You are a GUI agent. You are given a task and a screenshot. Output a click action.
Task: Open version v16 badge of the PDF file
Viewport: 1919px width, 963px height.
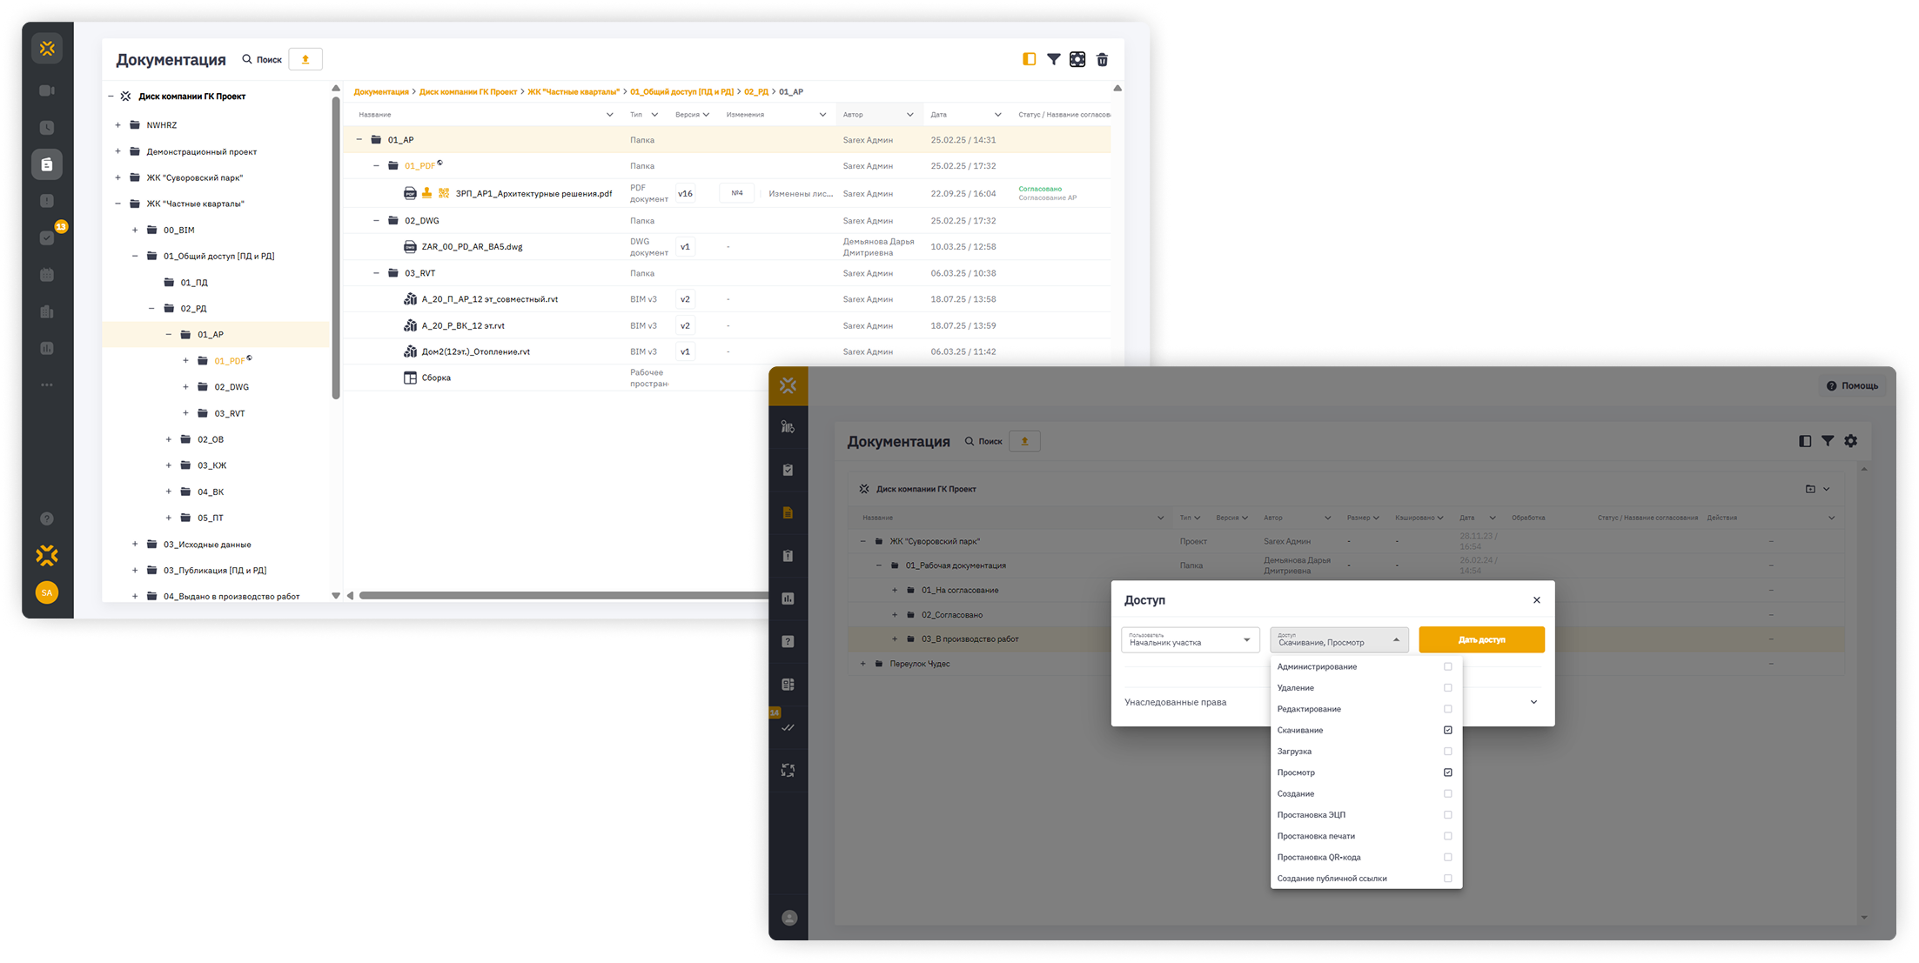[685, 194]
